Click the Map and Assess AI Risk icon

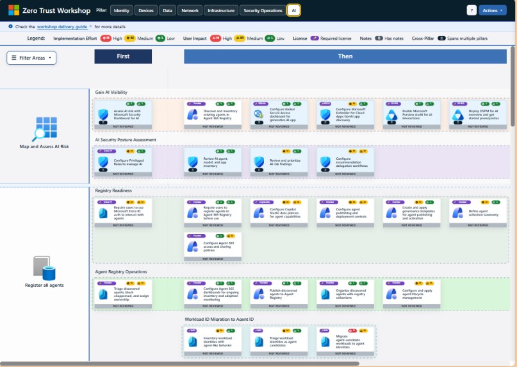pyautogui.click(x=44, y=129)
